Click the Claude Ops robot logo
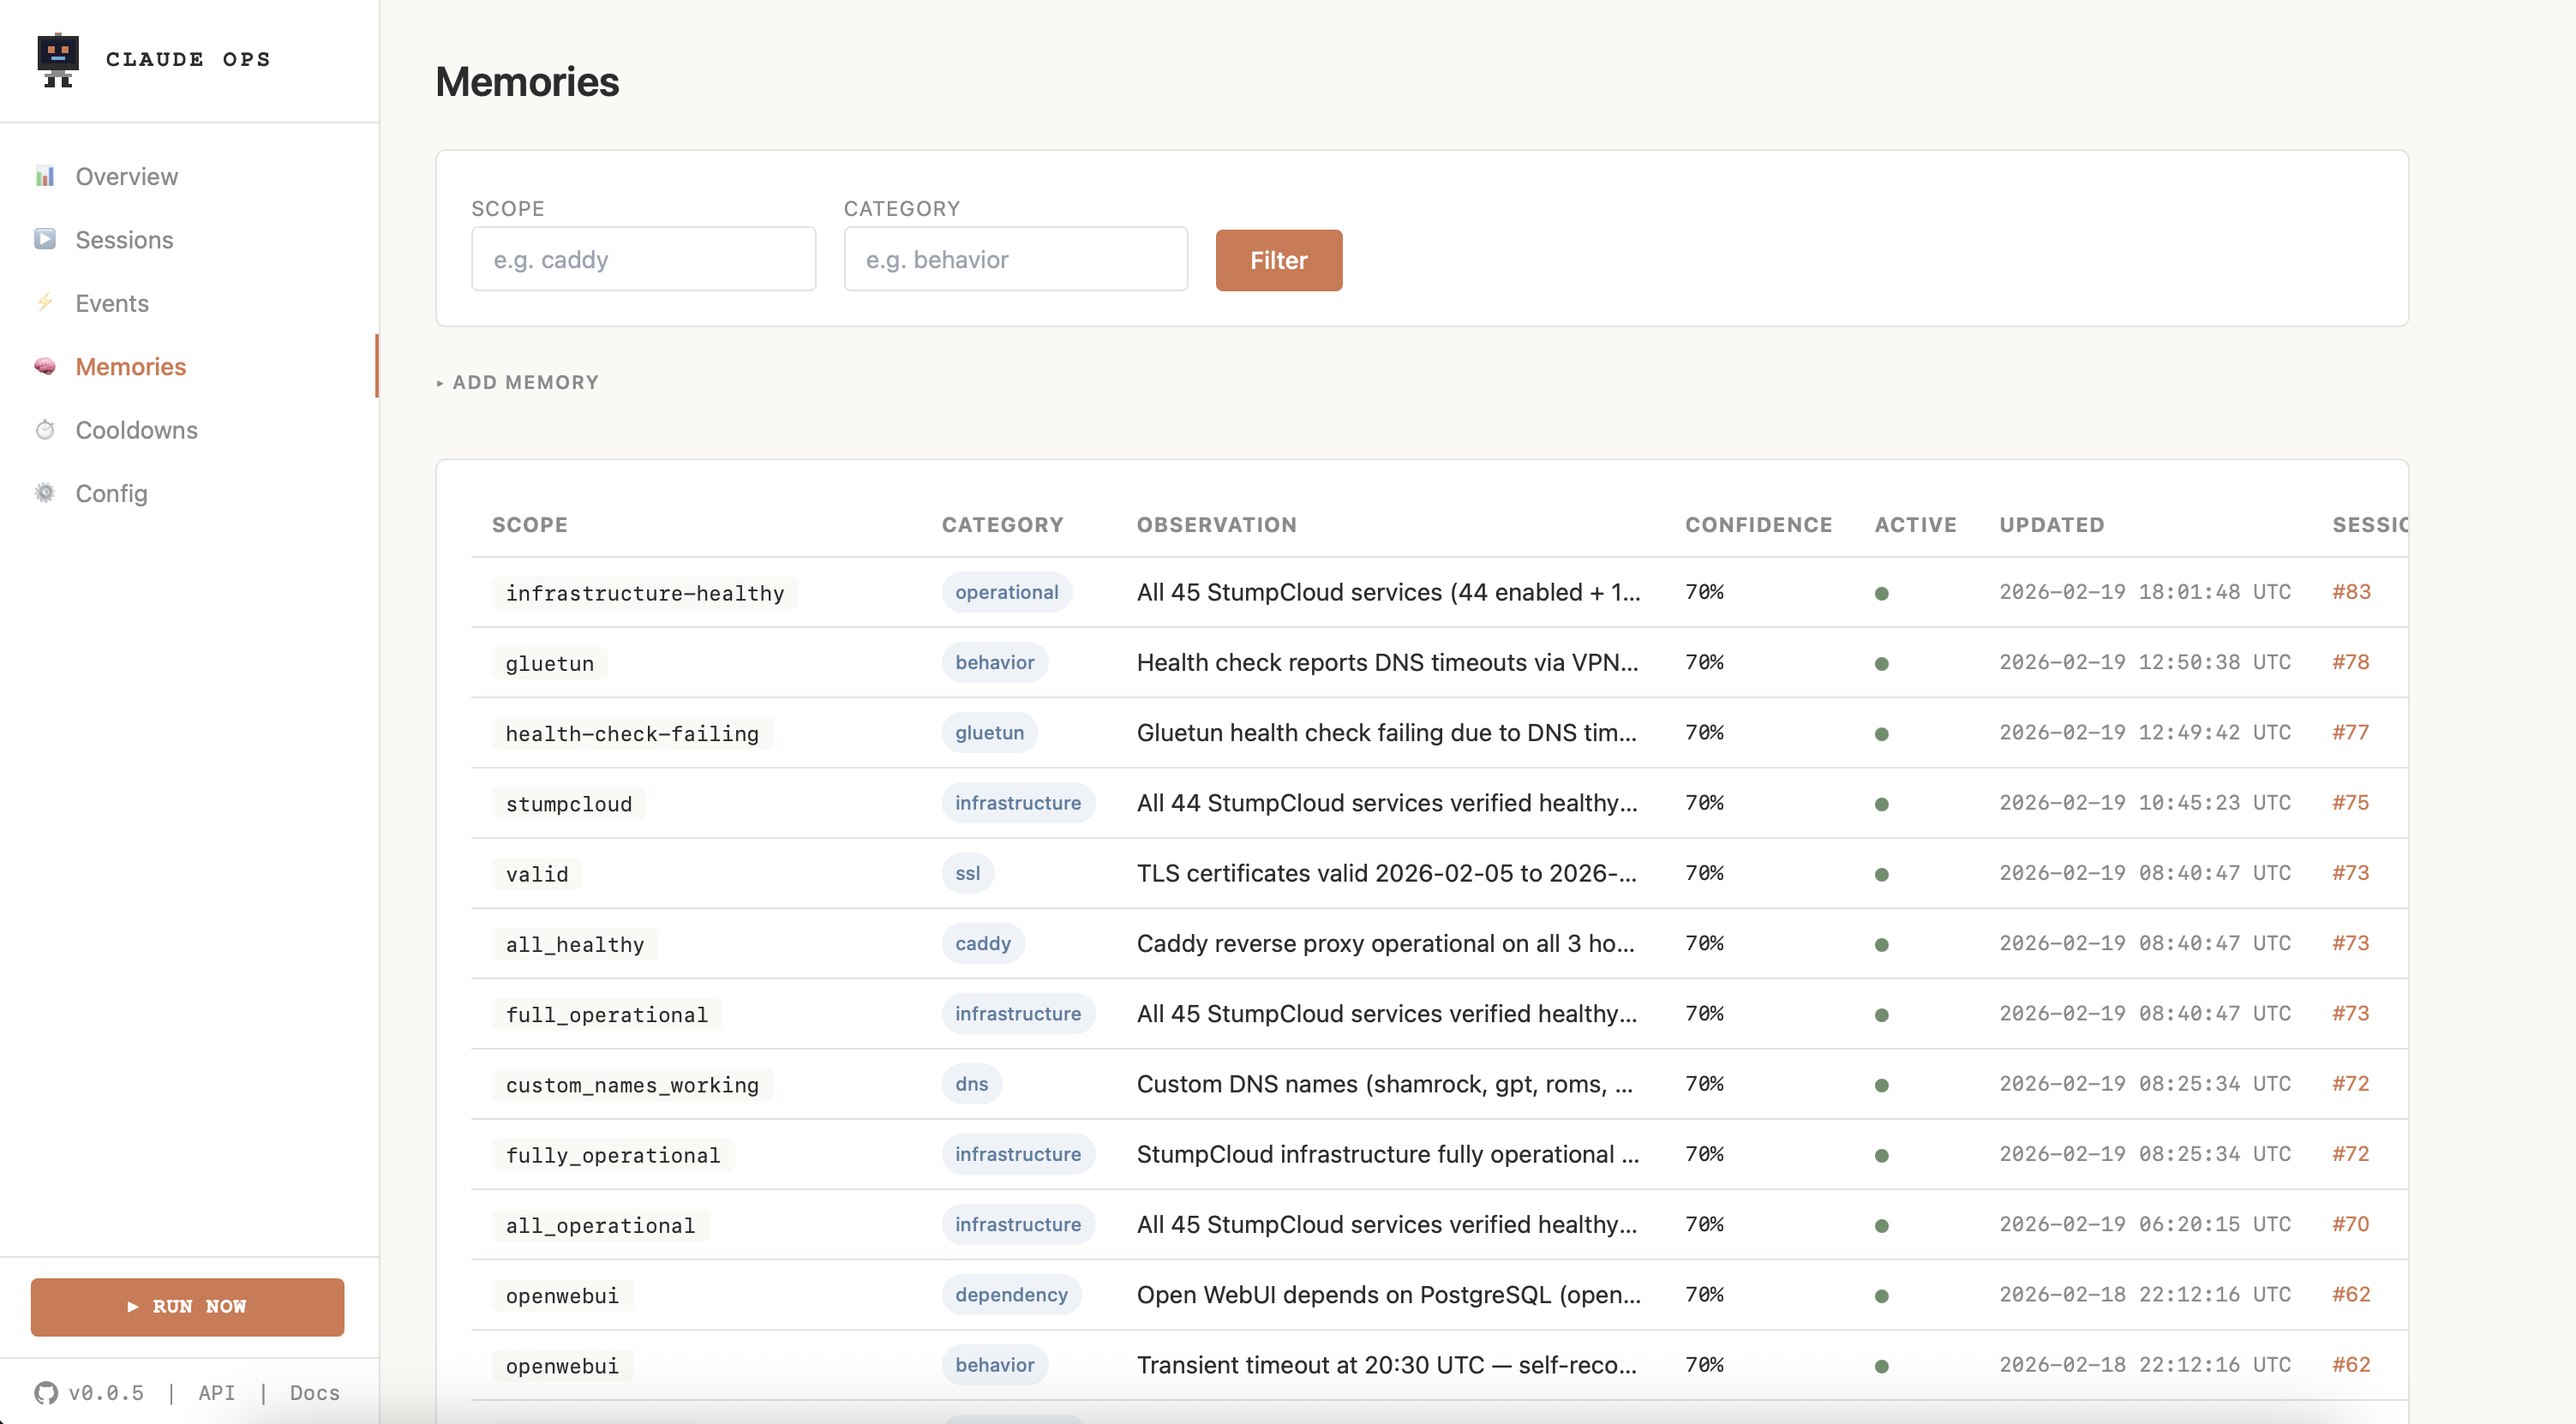This screenshot has height=1424, width=2576. tap(58, 60)
